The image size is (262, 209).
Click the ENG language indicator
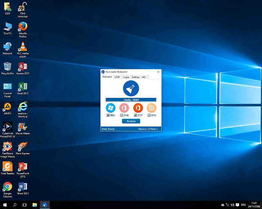[x=243, y=205]
